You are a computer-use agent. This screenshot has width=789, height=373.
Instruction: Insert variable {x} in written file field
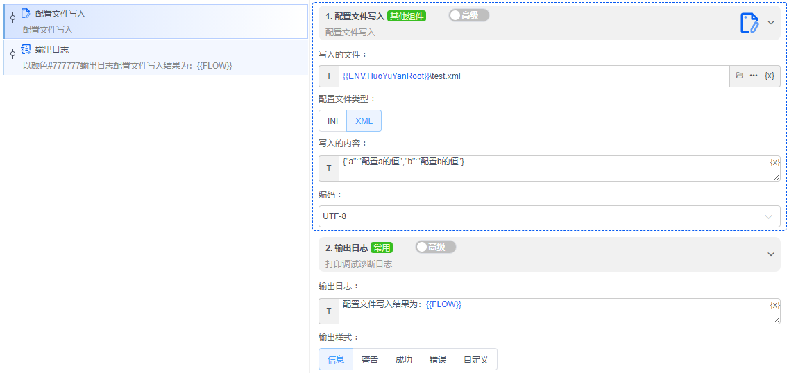pyautogui.click(x=769, y=76)
